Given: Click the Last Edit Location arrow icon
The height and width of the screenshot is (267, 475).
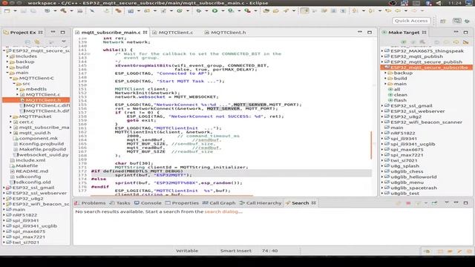Looking at the screenshot, I should 387,10.
